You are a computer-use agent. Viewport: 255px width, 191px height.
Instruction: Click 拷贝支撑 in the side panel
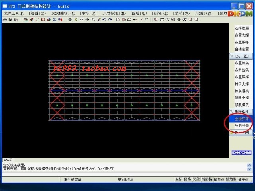click(242, 84)
